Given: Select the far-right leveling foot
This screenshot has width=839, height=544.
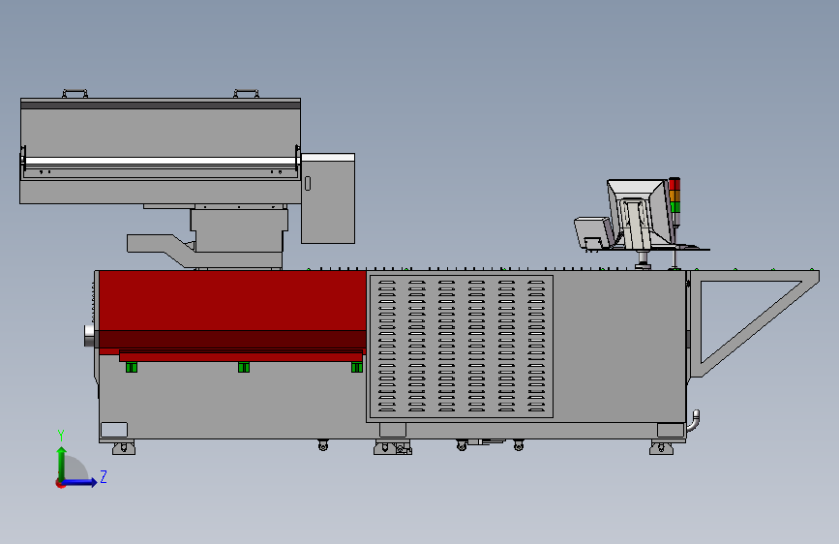Looking at the screenshot, I should click(x=661, y=447).
